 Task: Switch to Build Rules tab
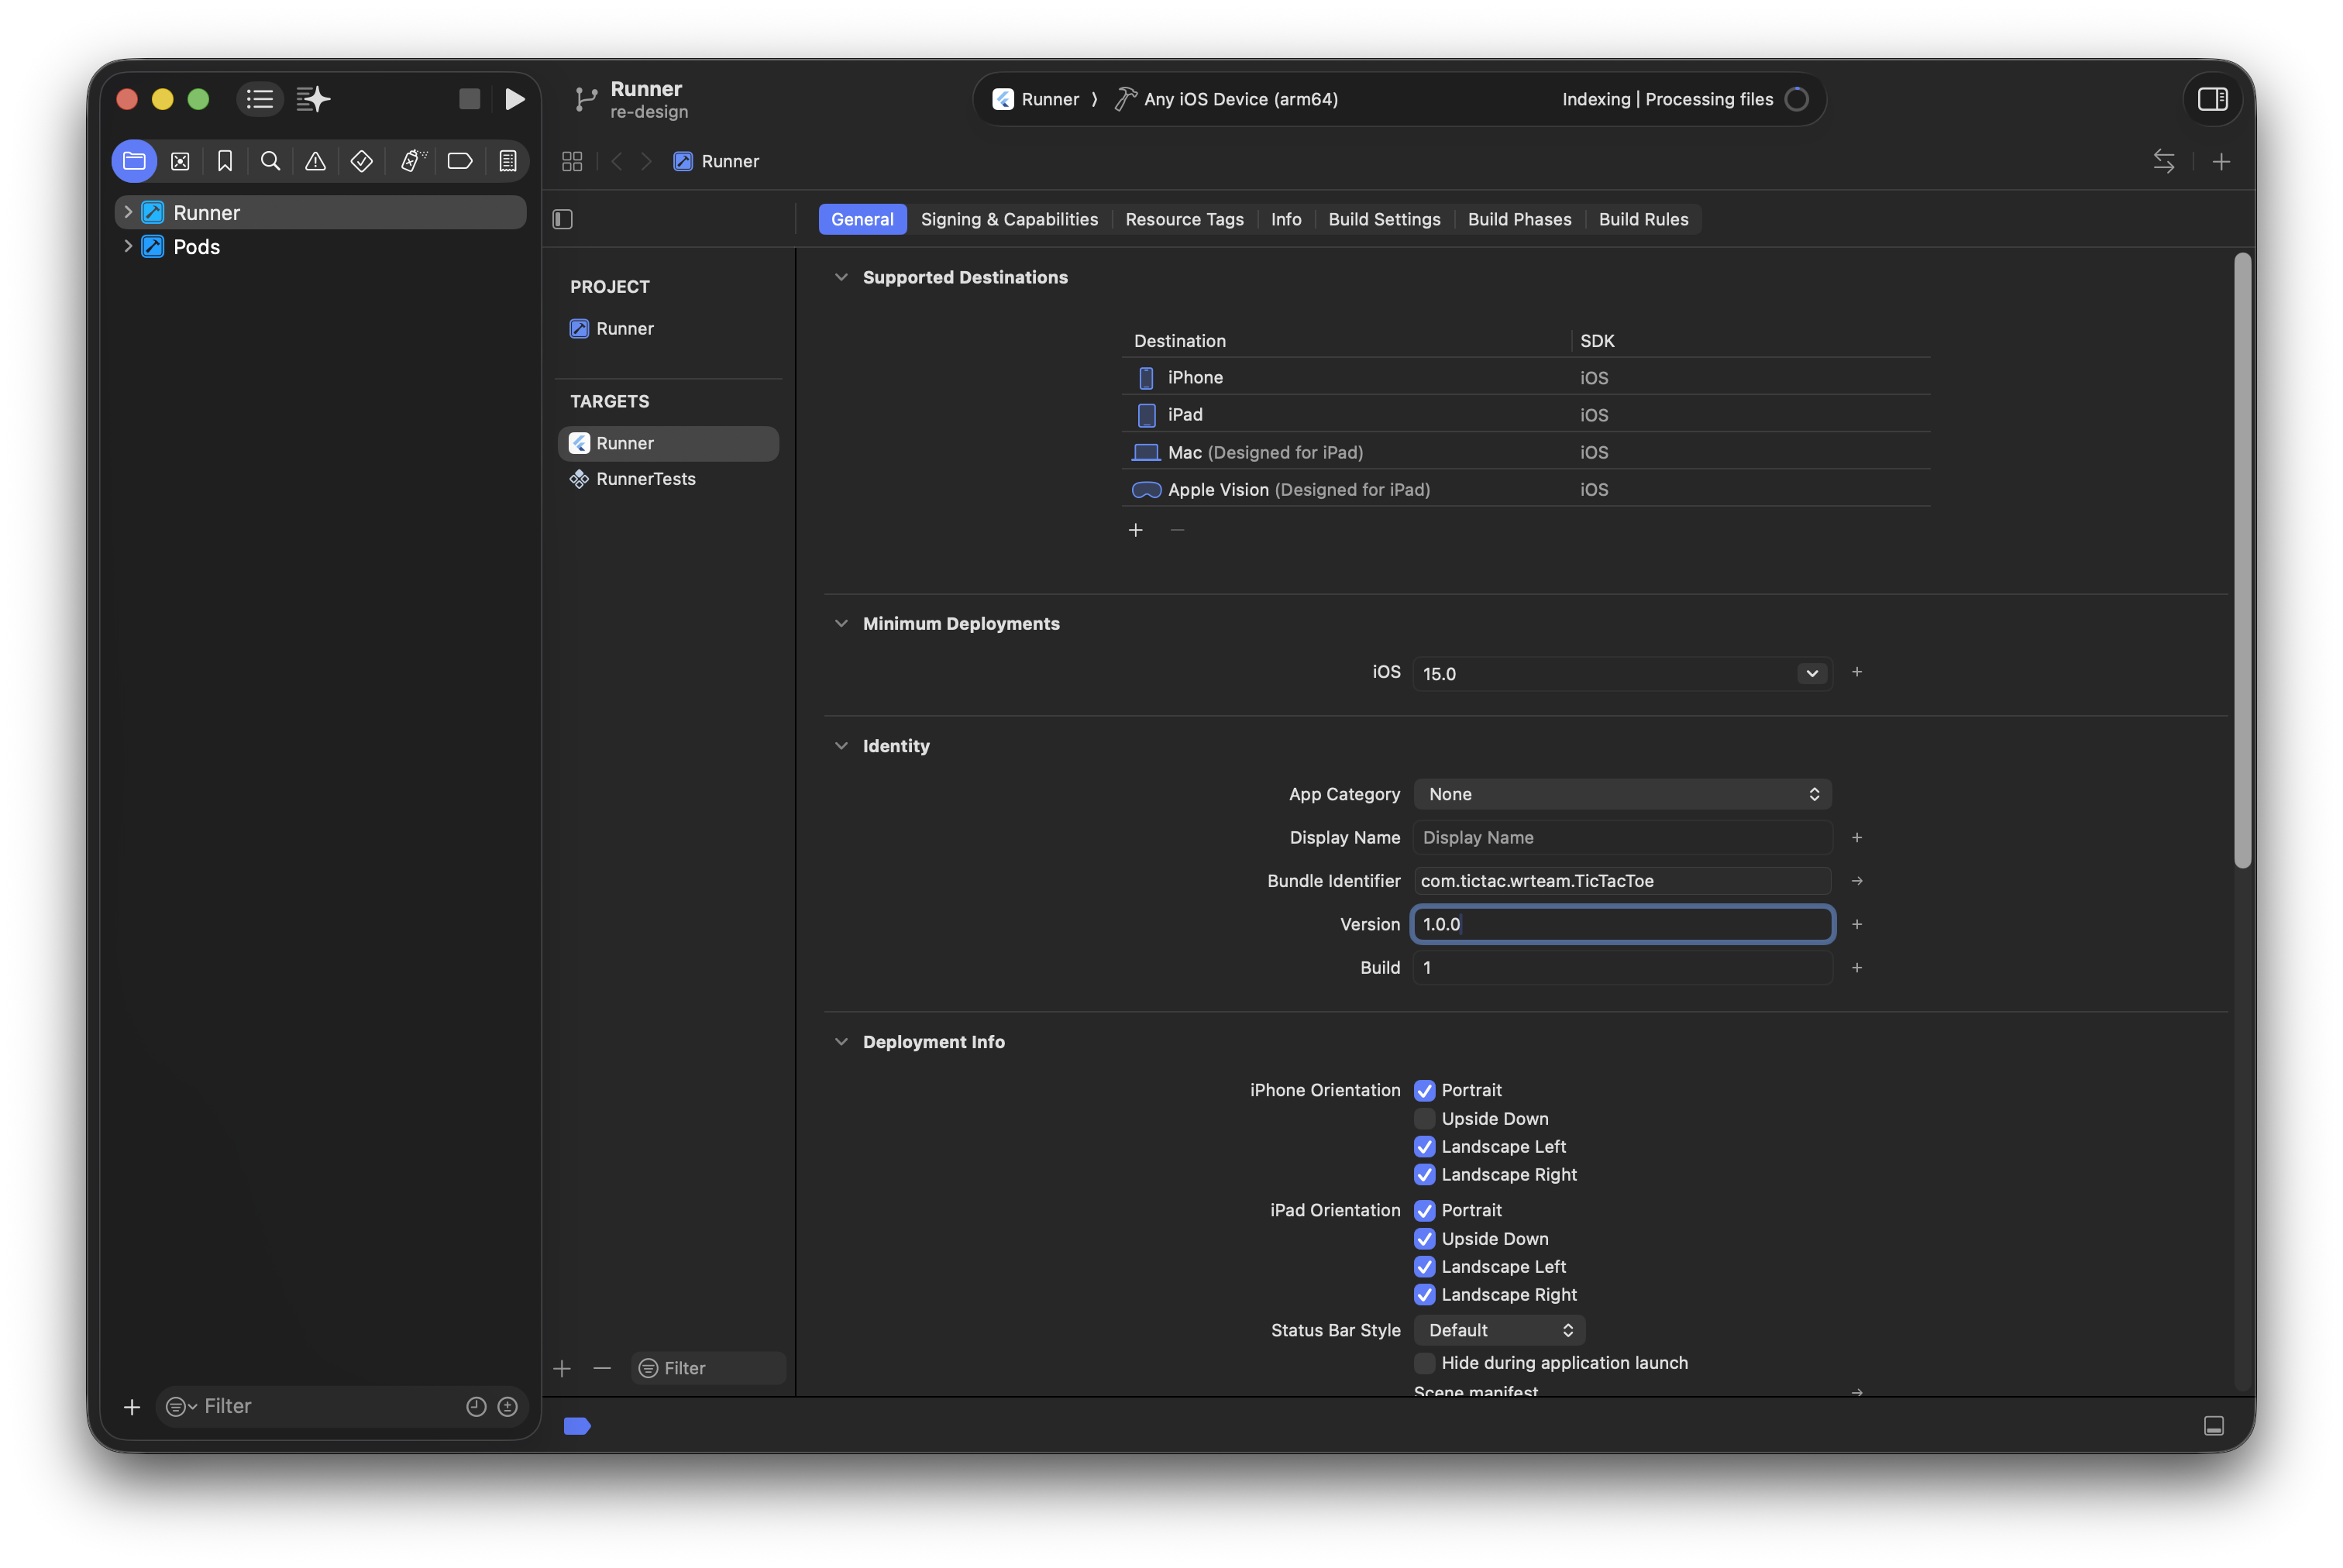click(1643, 219)
